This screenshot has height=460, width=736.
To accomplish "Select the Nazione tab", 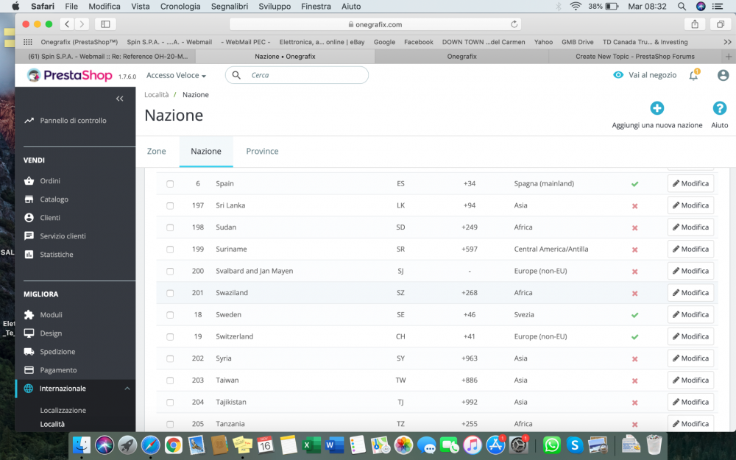I will coord(206,151).
